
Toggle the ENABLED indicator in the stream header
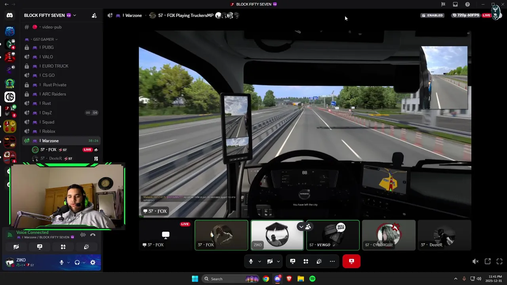click(x=432, y=15)
